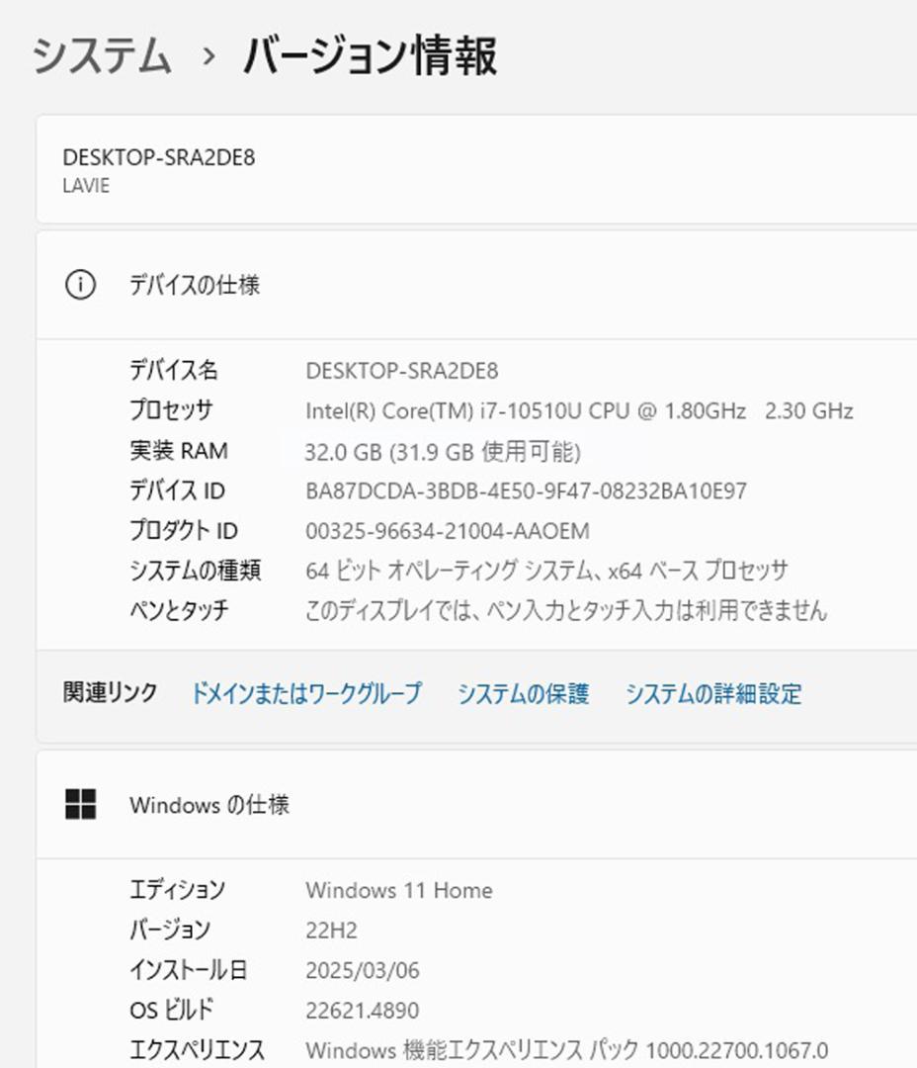Click the Windows logo beside Windows の仕様
This screenshot has height=1068, width=917.
tap(83, 804)
